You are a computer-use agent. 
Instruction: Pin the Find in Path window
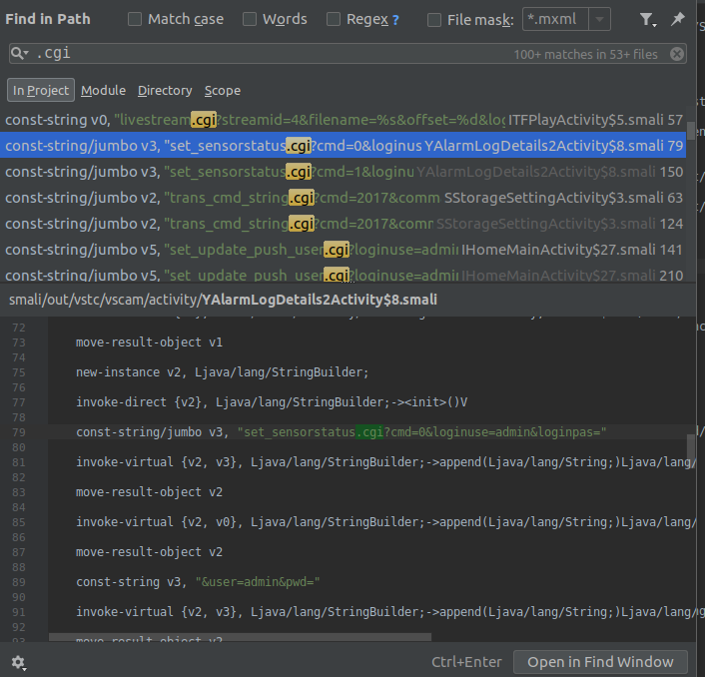(678, 19)
